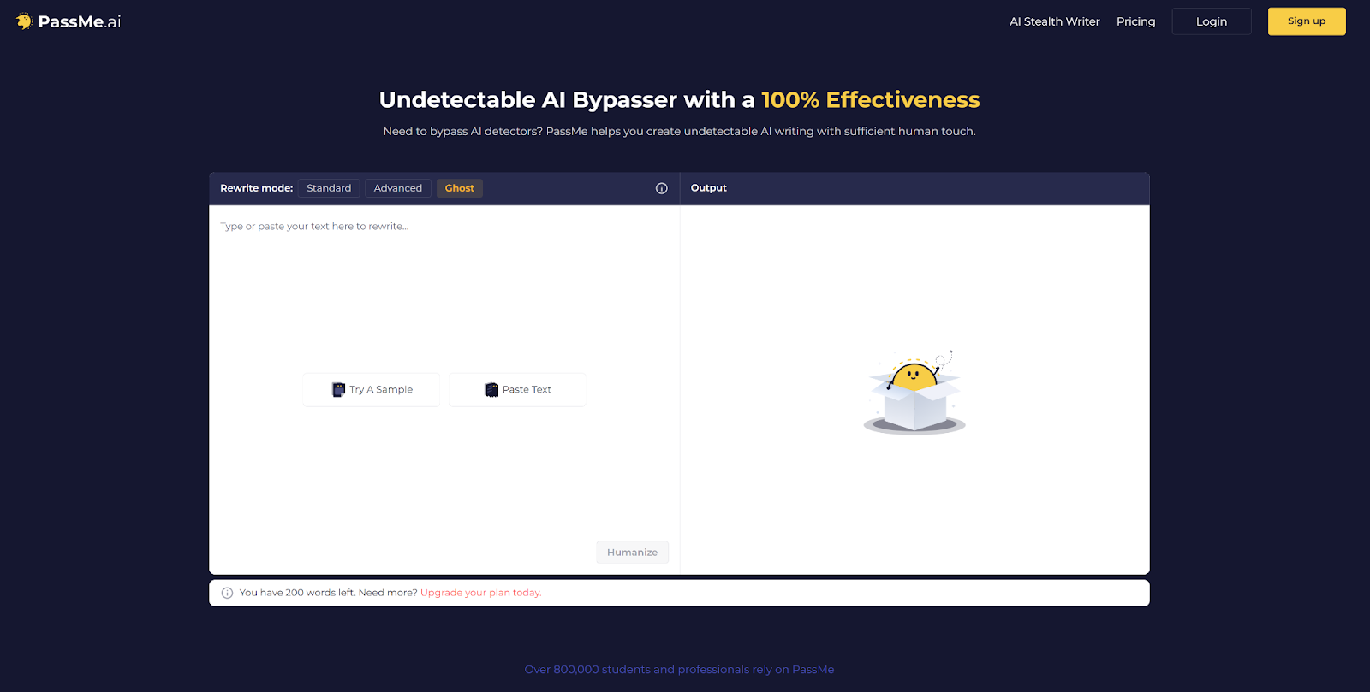Click the document icon on Try A Sample

point(338,390)
